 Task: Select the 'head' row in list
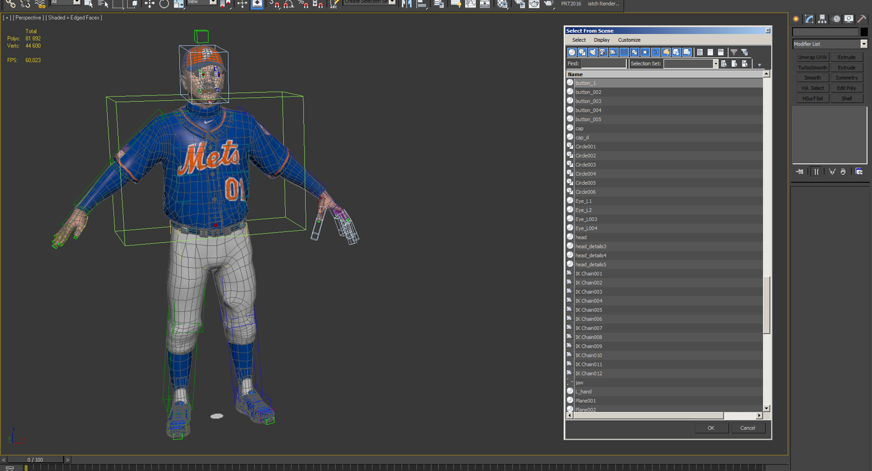[x=664, y=237]
